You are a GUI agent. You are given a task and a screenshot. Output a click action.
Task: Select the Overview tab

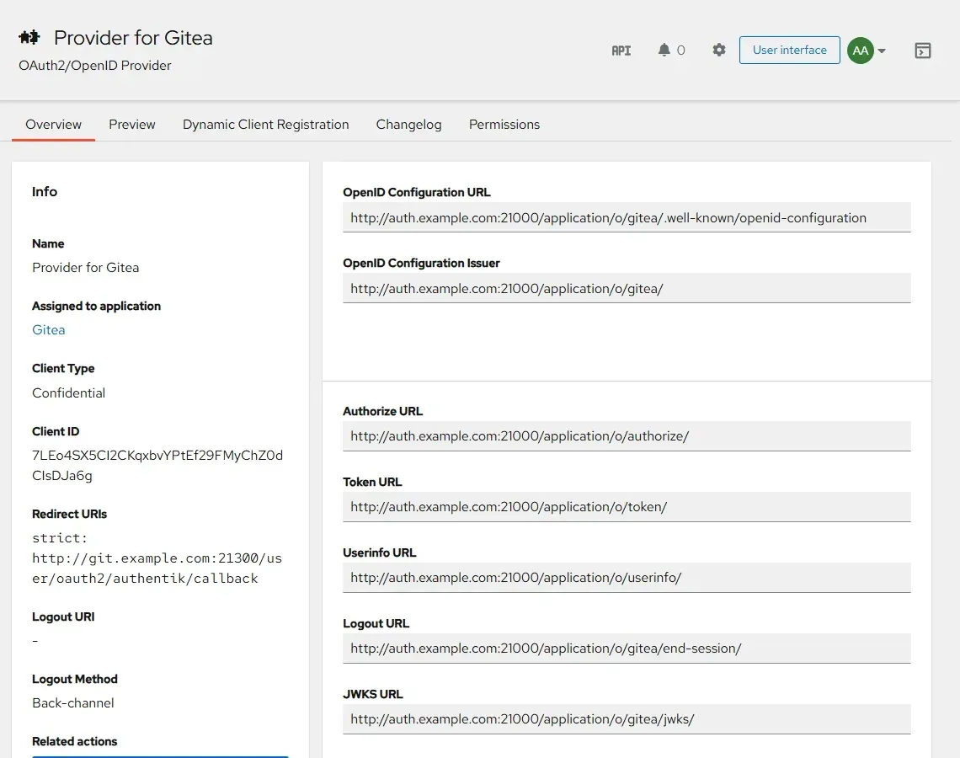pyautogui.click(x=53, y=125)
